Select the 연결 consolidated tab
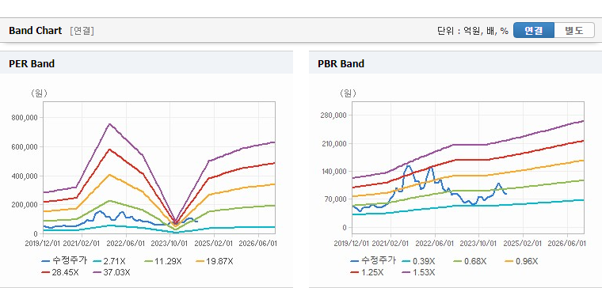Viewport: 602px width, 288px height. point(533,31)
